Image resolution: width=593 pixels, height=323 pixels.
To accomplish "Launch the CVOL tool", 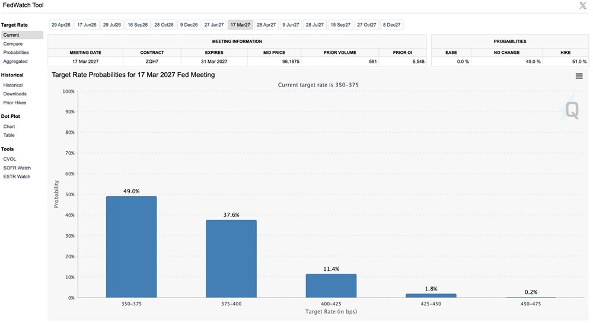I will 10,159.
